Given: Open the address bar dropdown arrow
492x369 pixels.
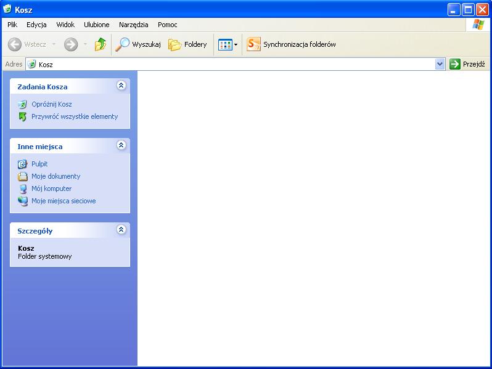Looking at the screenshot, I should (x=440, y=64).
